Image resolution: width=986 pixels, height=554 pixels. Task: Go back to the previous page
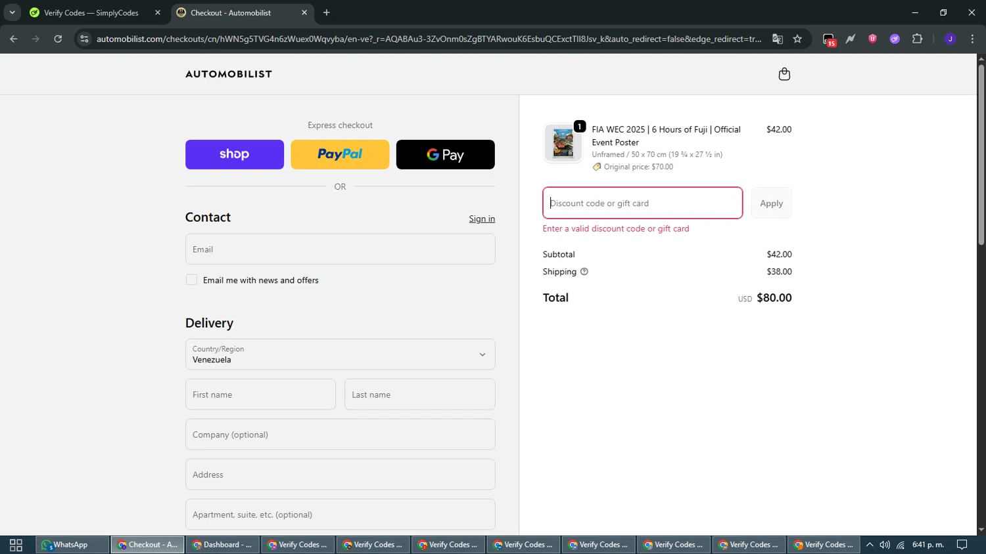(x=14, y=39)
